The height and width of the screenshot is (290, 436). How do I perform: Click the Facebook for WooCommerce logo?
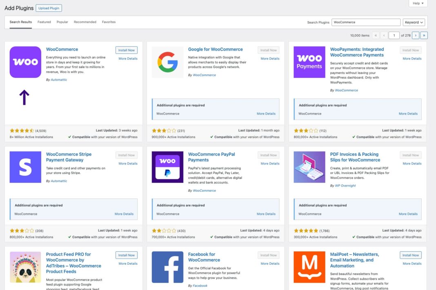point(167,267)
